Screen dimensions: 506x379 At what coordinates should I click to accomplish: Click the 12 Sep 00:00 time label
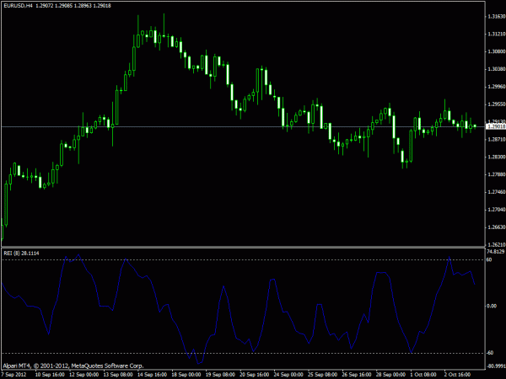tap(83, 375)
